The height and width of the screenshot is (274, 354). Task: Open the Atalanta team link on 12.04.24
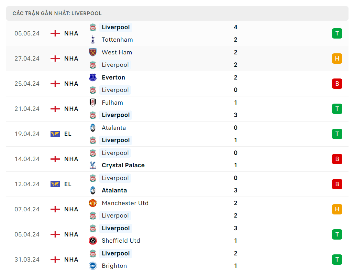[114, 190]
